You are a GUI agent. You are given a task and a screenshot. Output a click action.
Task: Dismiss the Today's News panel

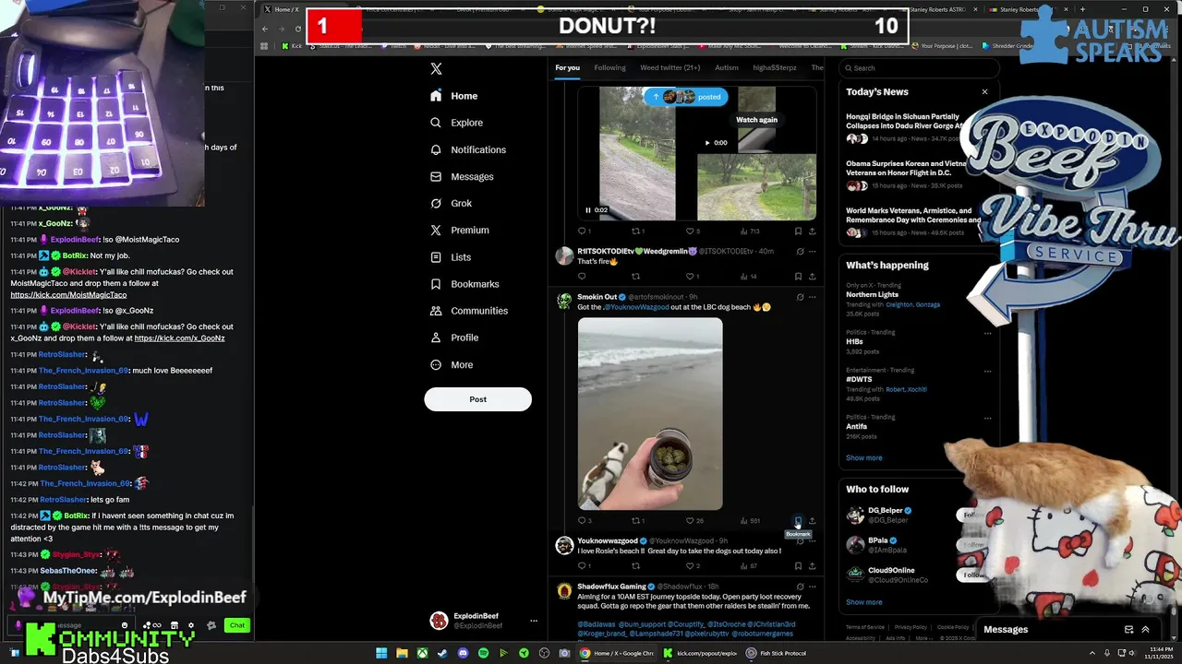click(x=984, y=92)
